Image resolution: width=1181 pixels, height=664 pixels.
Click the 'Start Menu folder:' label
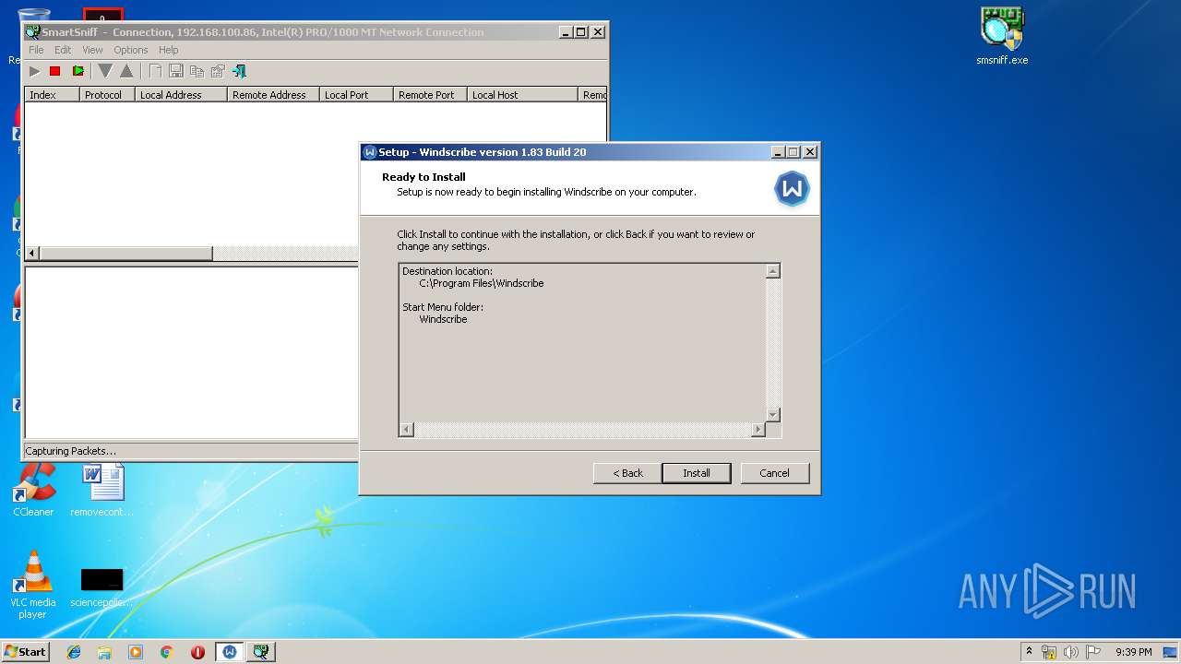pos(443,307)
